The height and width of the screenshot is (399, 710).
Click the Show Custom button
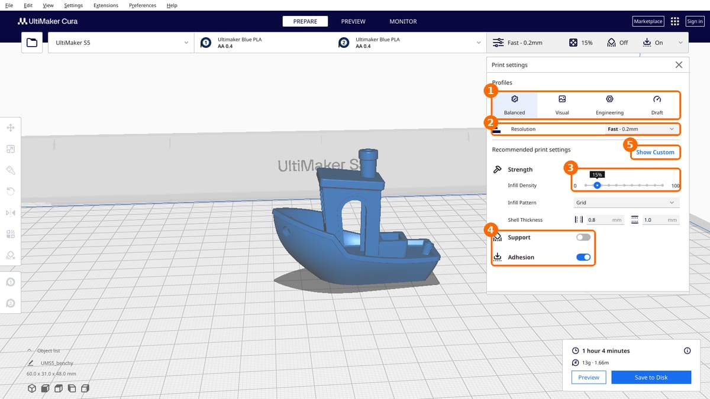click(655, 152)
